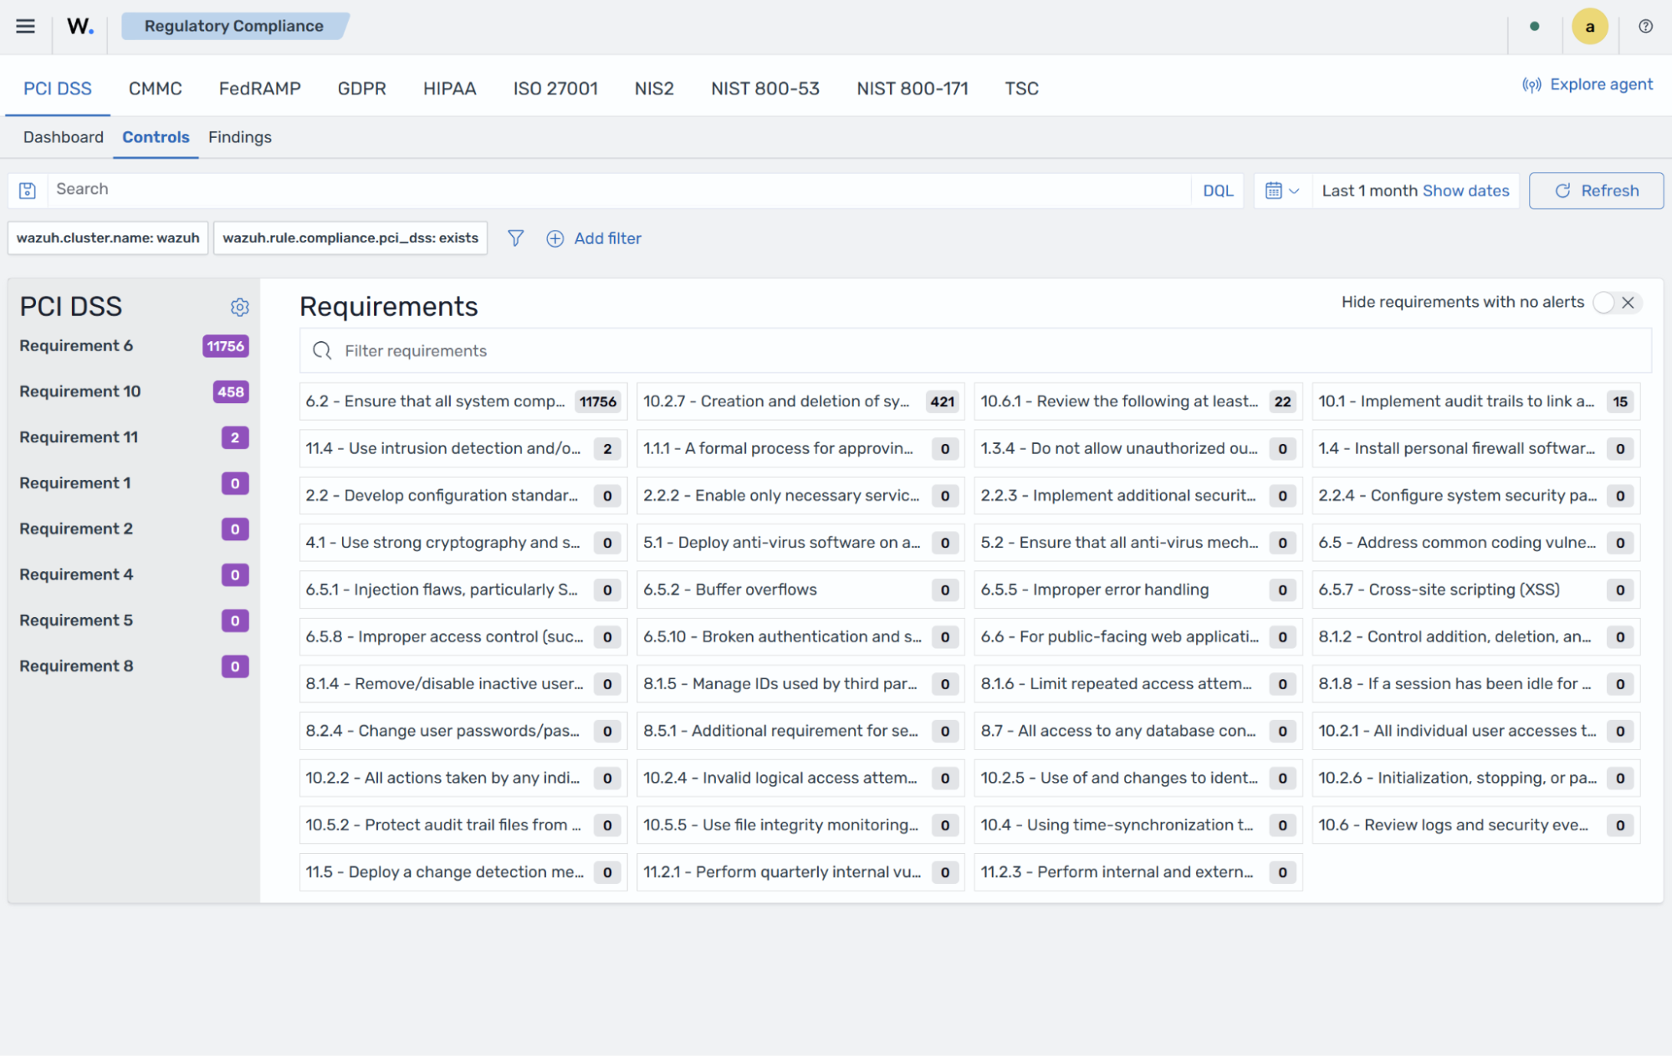
Task: Open requirement 1.4 personal firewall card
Action: [1475, 448]
